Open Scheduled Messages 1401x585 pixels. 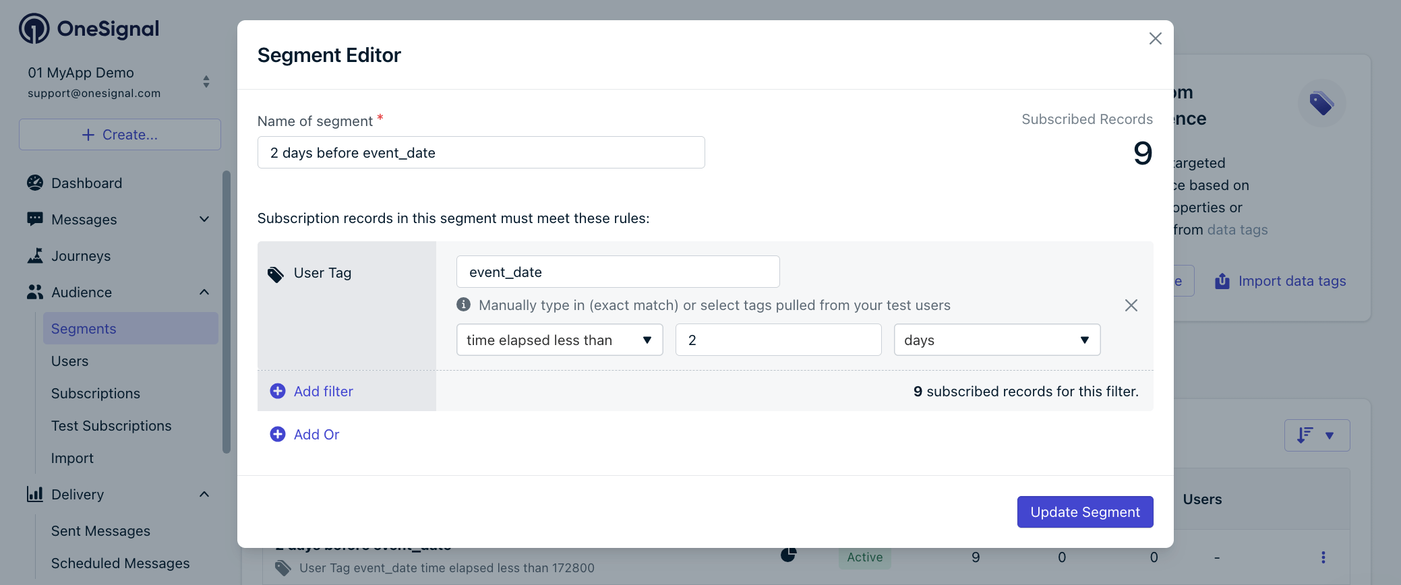tap(120, 563)
